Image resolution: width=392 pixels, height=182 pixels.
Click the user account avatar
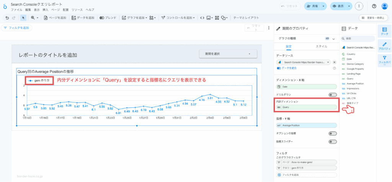click(x=384, y=6)
